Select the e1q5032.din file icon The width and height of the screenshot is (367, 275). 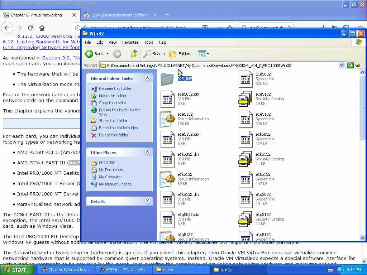(167, 219)
